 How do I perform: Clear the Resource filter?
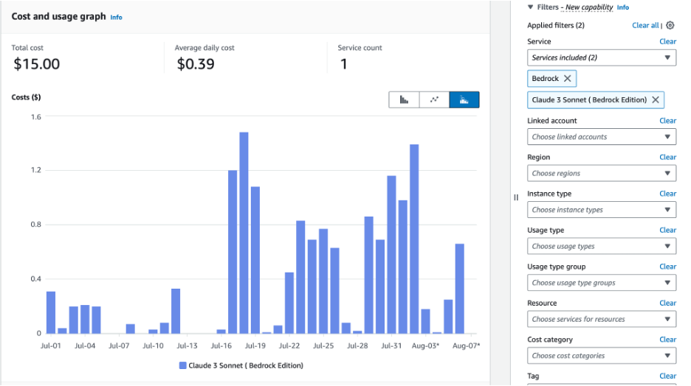point(667,303)
